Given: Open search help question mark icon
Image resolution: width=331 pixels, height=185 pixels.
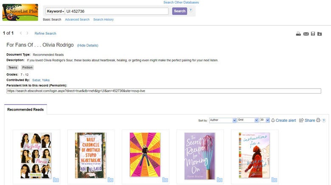Looking at the screenshot, I should pos(191,10).
